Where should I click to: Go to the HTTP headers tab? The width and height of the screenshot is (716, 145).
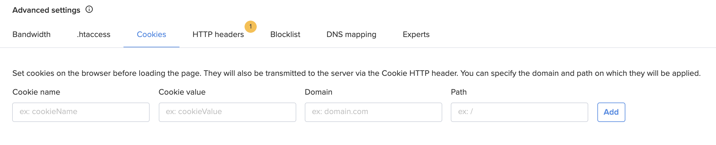tap(218, 34)
